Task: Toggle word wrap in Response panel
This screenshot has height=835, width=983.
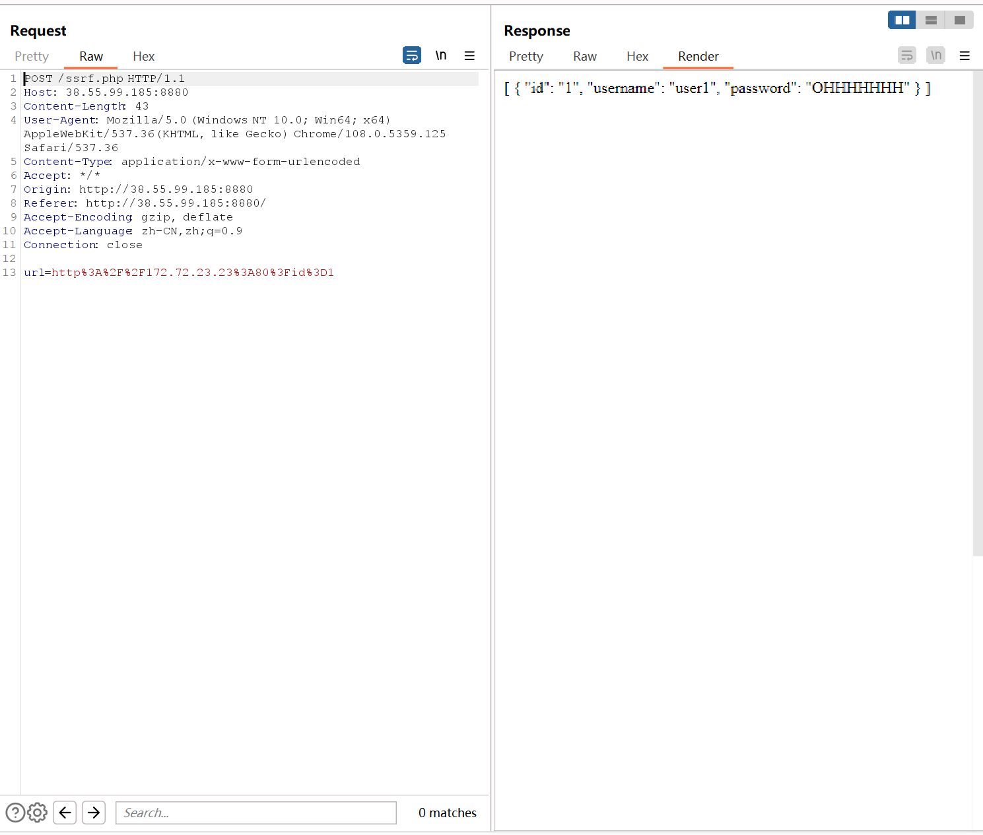Action: coord(907,55)
